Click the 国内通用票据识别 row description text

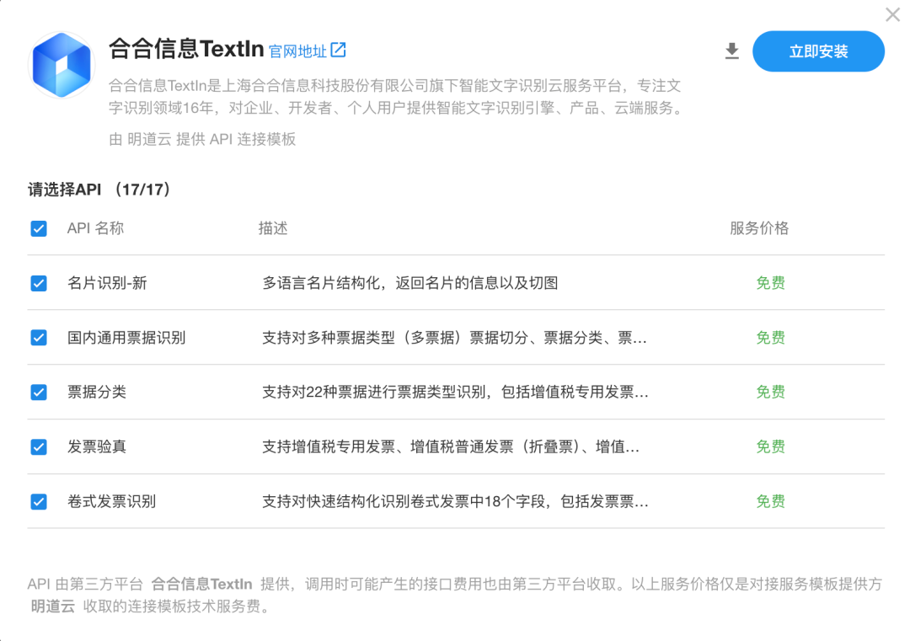pyautogui.click(x=454, y=338)
